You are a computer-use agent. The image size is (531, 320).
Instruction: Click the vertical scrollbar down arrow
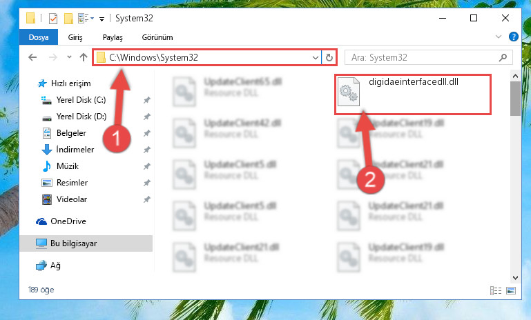click(515, 278)
